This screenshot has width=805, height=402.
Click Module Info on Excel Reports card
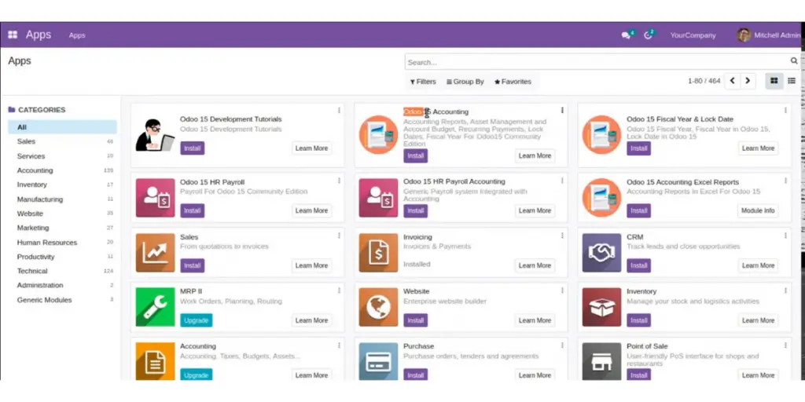point(759,210)
